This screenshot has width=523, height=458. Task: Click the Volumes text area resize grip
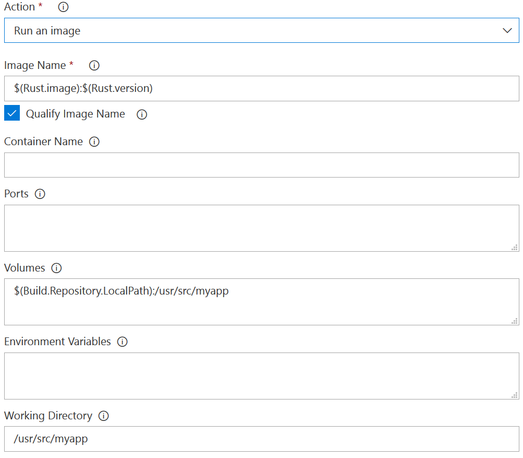coord(514,321)
